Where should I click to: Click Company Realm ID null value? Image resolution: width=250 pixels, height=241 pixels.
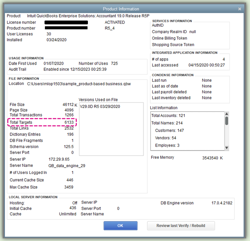193,32
